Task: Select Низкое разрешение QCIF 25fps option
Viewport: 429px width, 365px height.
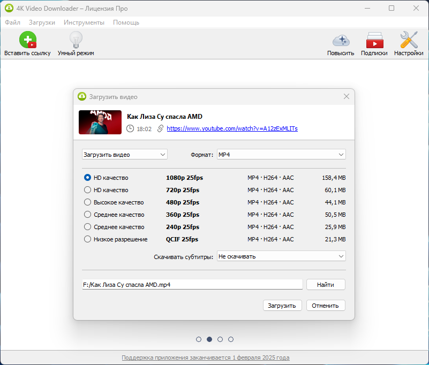Action: [87, 239]
